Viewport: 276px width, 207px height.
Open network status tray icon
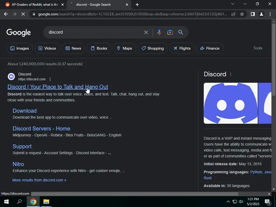tap(235, 202)
